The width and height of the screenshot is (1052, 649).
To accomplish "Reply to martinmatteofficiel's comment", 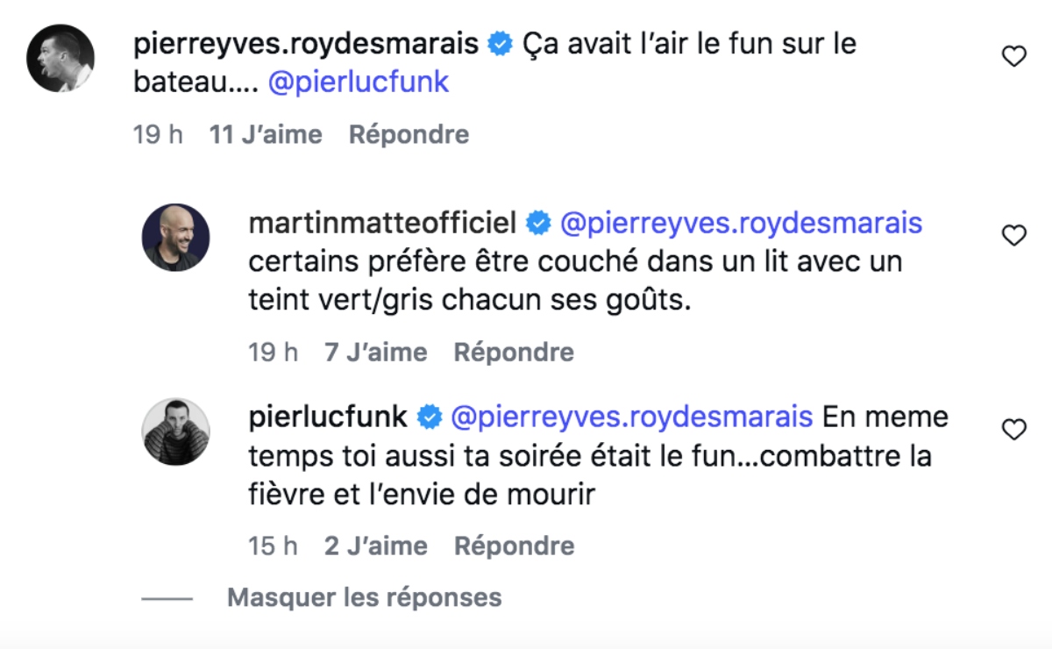I will pos(514,353).
